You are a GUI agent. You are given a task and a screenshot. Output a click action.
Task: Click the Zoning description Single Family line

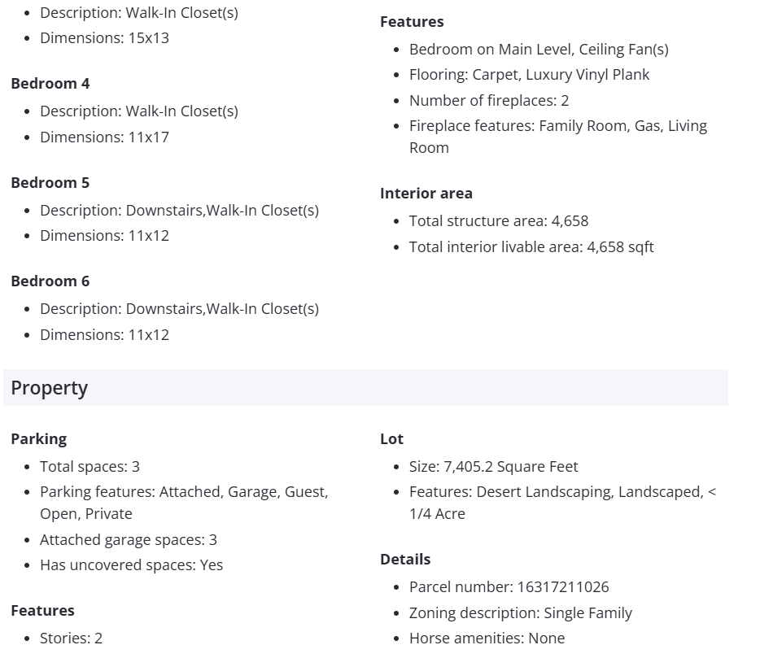pos(520,613)
